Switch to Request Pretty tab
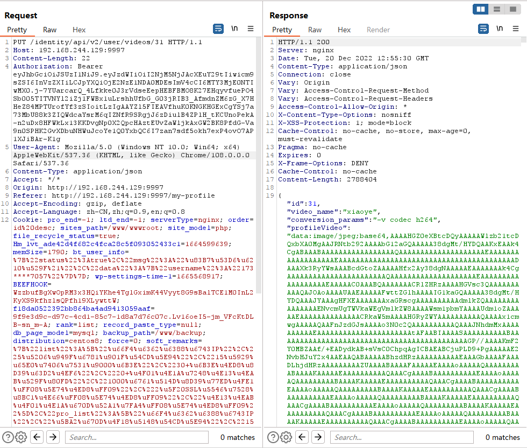527x448 pixels. coord(17,30)
